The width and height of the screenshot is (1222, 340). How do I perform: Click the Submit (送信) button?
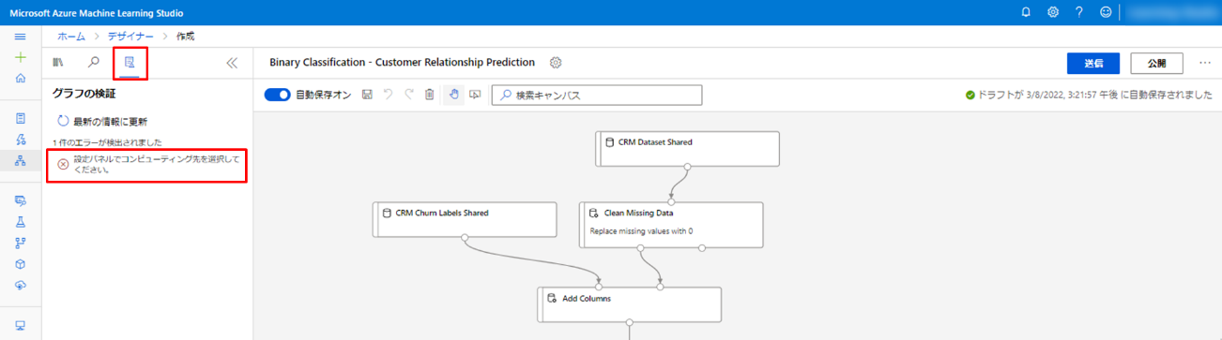pos(1093,63)
